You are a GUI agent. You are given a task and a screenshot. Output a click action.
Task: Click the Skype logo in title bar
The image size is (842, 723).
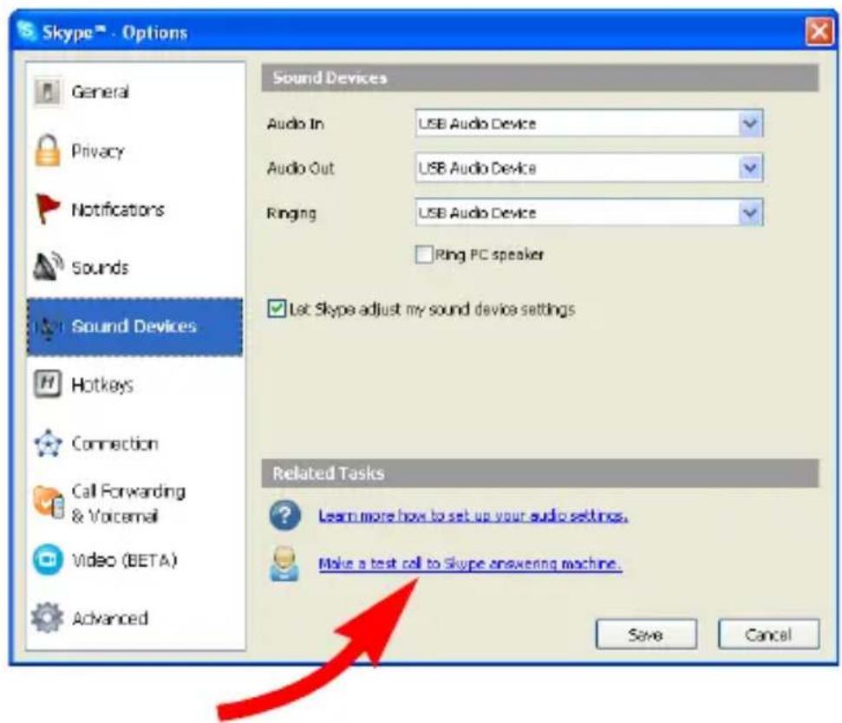[26, 31]
